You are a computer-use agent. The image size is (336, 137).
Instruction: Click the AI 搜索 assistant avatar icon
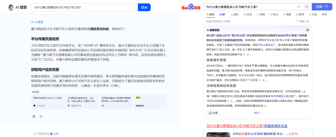coord(11,7)
